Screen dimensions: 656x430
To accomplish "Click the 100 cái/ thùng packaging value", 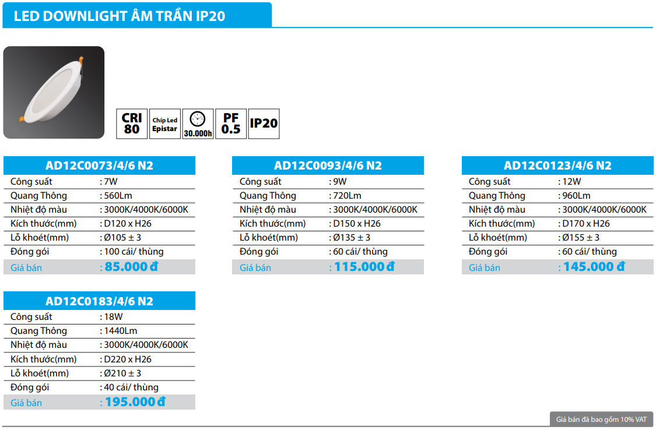I will [x=134, y=252].
